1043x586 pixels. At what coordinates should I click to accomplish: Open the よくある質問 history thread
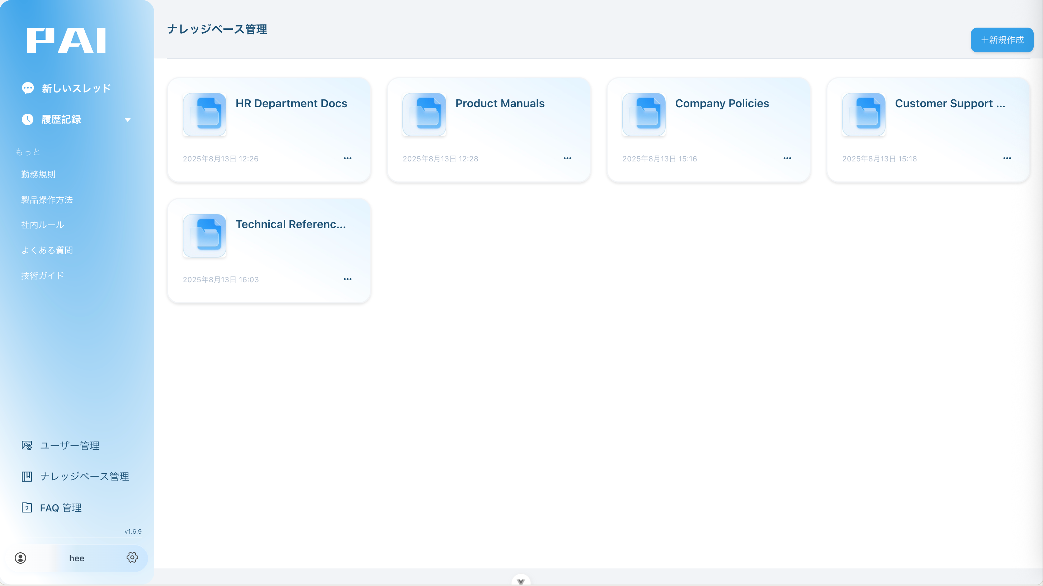coord(47,250)
